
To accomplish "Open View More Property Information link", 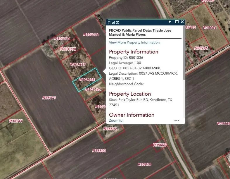I will tap(134, 42).
